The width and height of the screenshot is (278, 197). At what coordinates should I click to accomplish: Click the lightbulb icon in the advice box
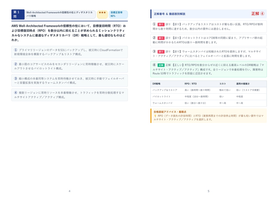coord(155,116)
